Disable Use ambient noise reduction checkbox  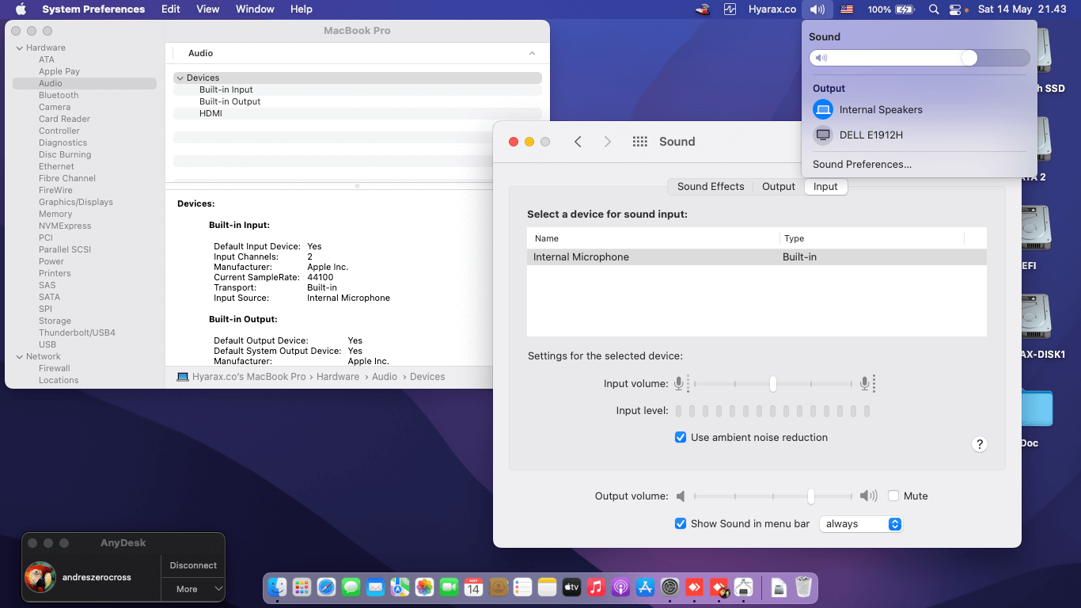click(681, 437)
